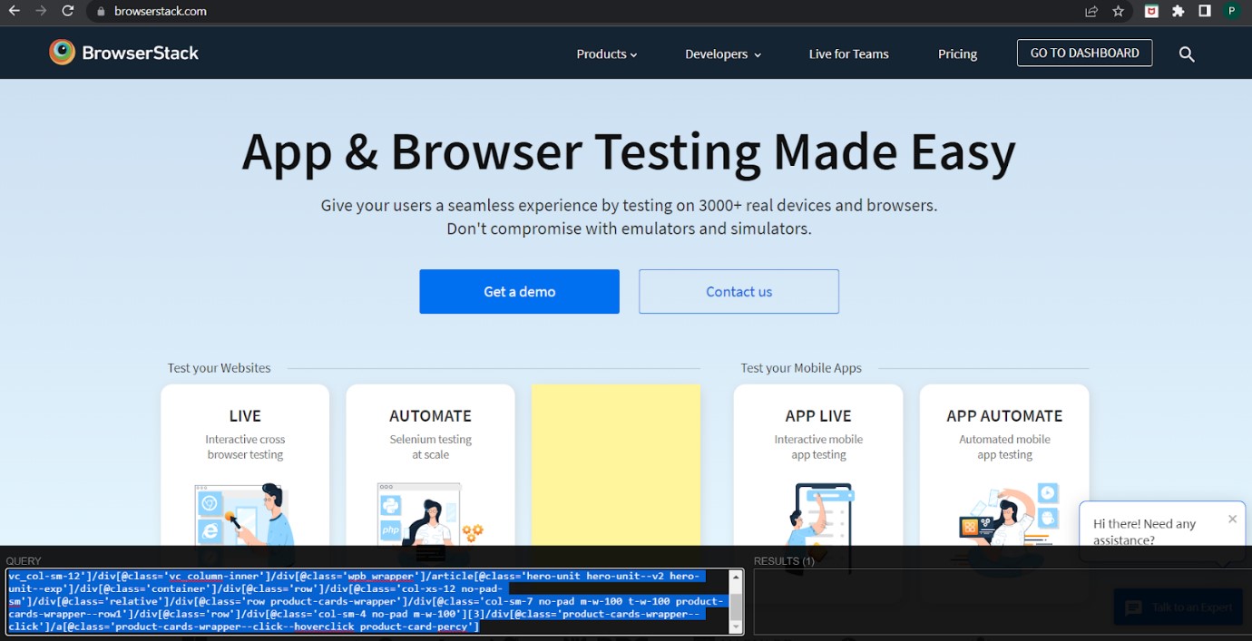Click the BrowserStack logo icon
The height and width of the screenshot is (641, 1252).
click(62, 52)
